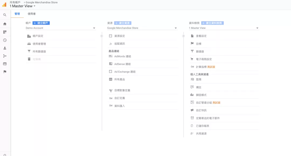The image size is (291, 156).
Task: Click the AdSense 連結 icon
Action: (x=111, y=64)
